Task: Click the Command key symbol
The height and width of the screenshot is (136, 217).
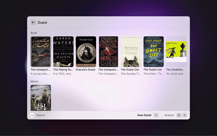Action: [179, 115]
